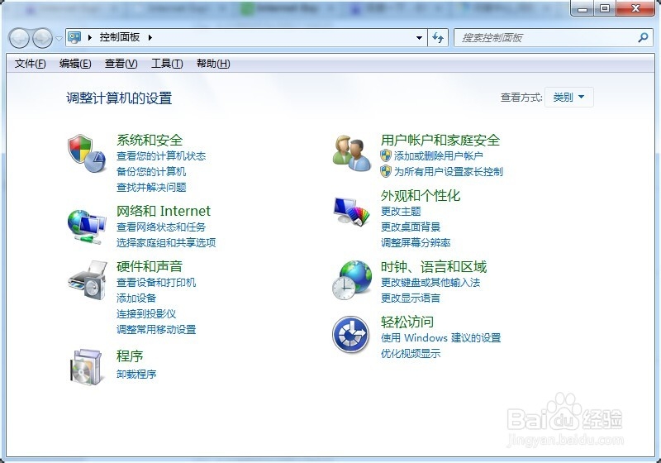Click 添加或删除用户帐户 link
The height and width of the screenshot is (463, 661).
pyautogui.click(x=438, y=156)
